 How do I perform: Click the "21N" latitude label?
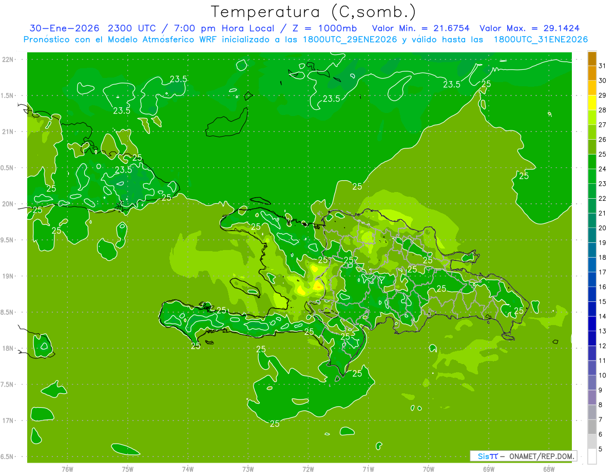9,131
